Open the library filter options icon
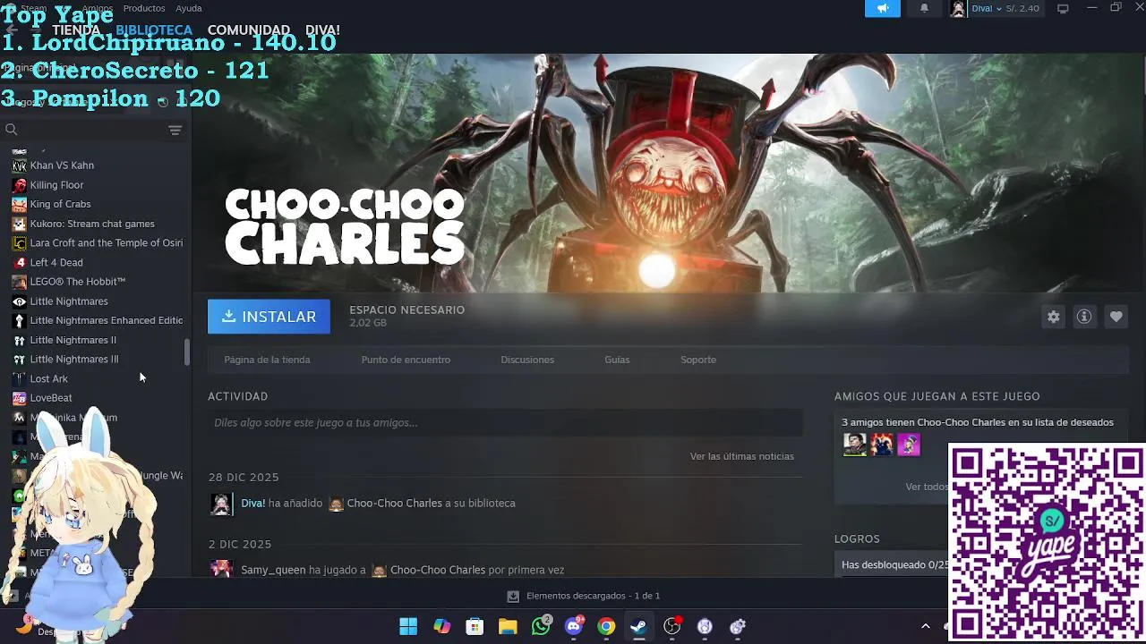 click(x=175, y=131)
